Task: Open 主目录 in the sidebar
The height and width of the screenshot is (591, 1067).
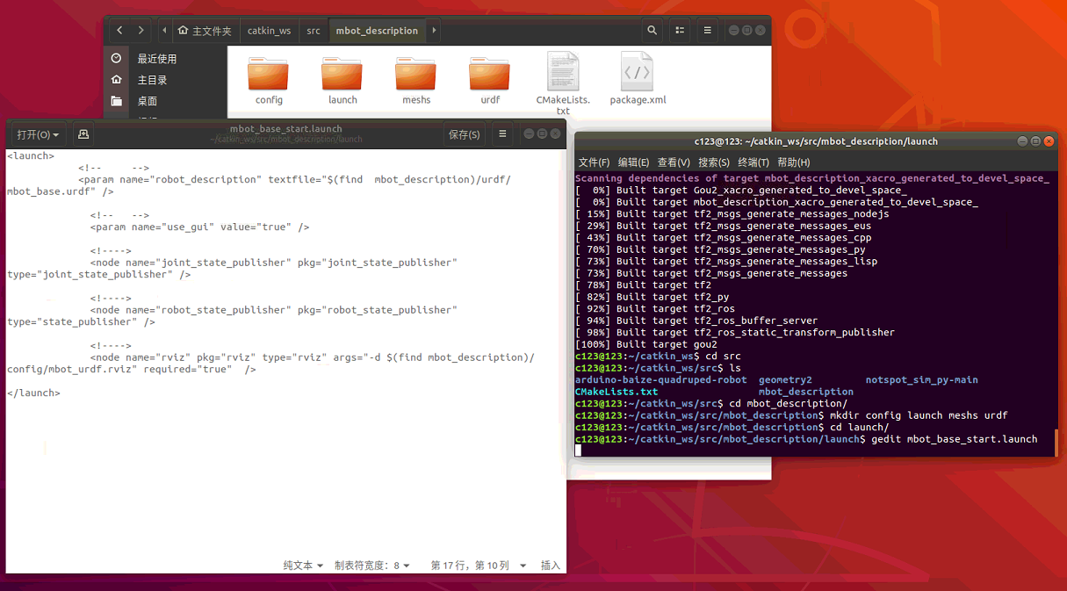Action: pos(152,80)
